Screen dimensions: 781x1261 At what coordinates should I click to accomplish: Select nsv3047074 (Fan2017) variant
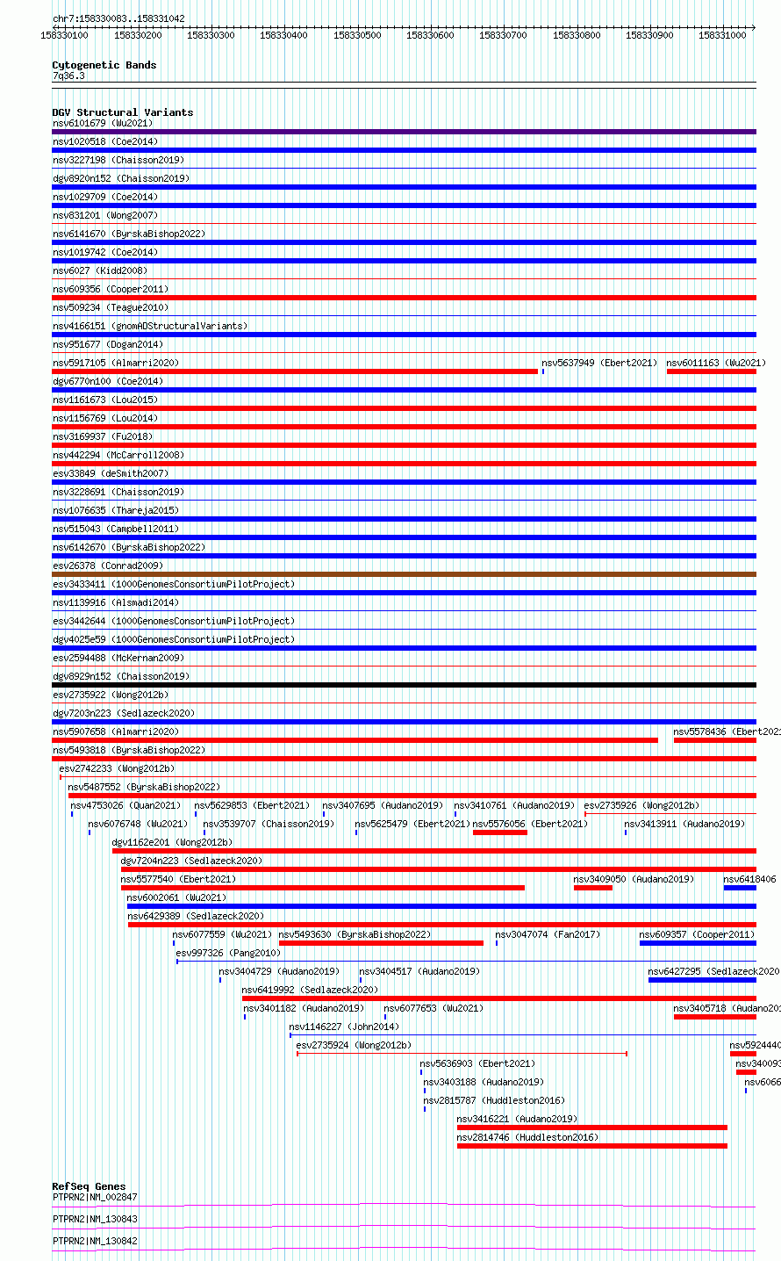coord(548,934)
